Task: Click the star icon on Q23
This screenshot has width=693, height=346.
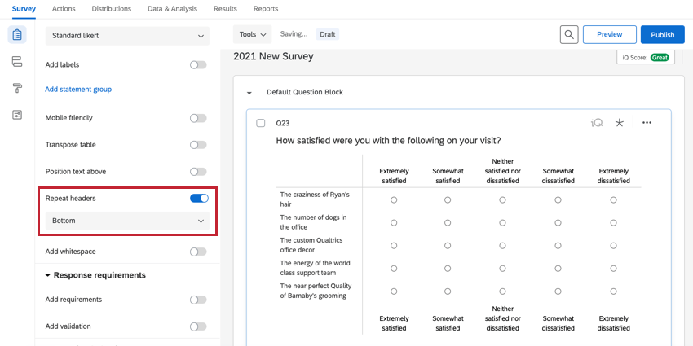Action: pos(620,123)
